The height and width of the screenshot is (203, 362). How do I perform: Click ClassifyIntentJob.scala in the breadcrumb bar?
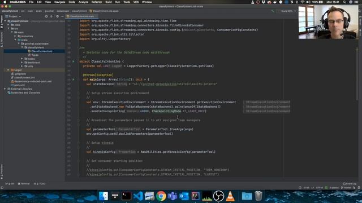coord(104,11)
